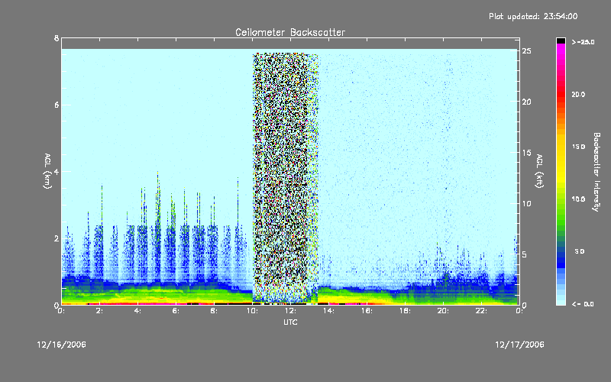Click the "20:" UTC hour tick label

coord(444,311)
